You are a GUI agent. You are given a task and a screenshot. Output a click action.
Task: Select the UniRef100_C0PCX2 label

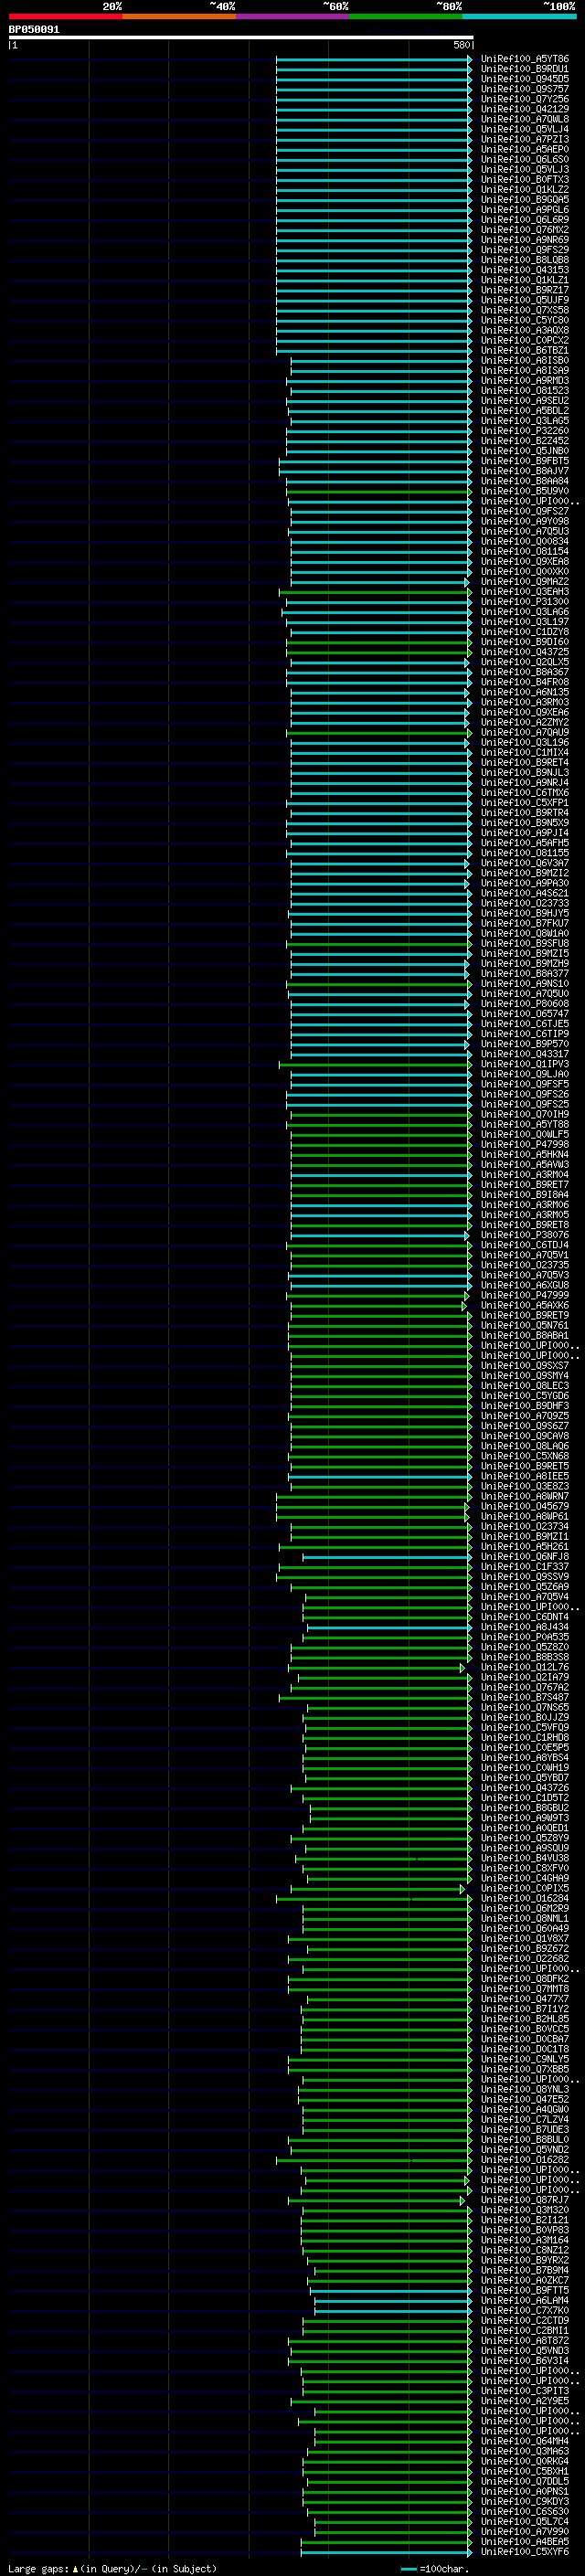[525, 340]
